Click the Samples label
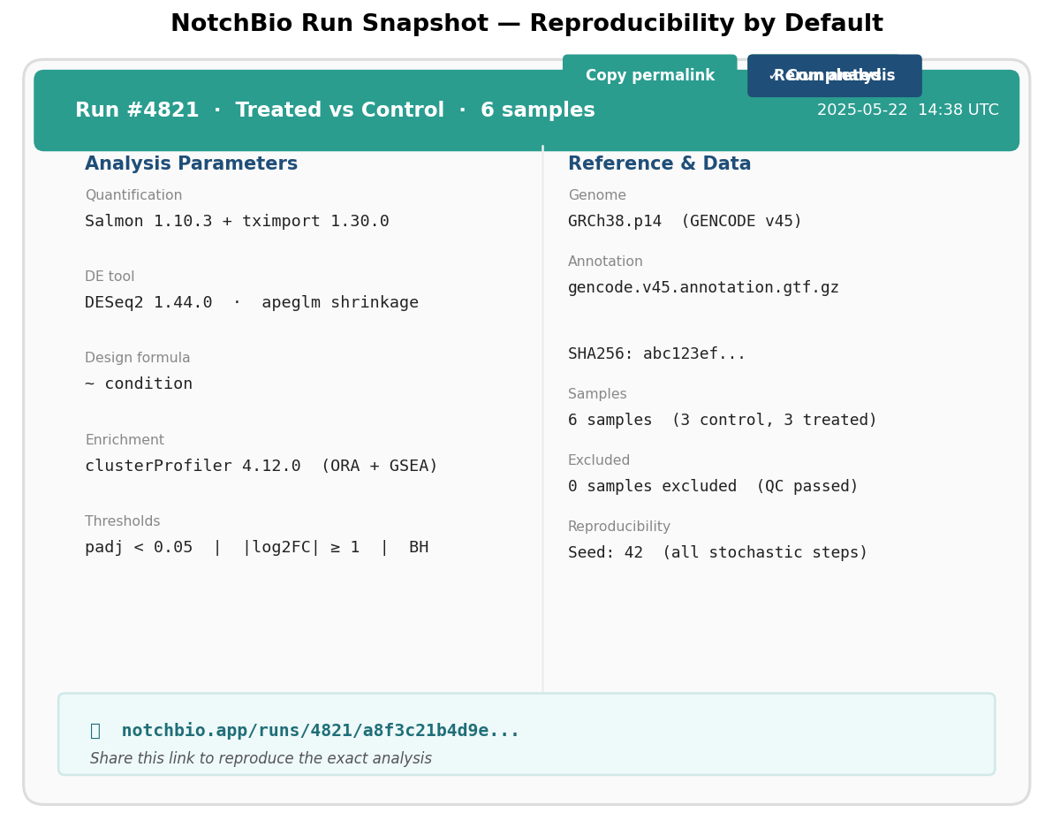The height and width of the screenshot is (828, 1053). [x=597, y=393]
